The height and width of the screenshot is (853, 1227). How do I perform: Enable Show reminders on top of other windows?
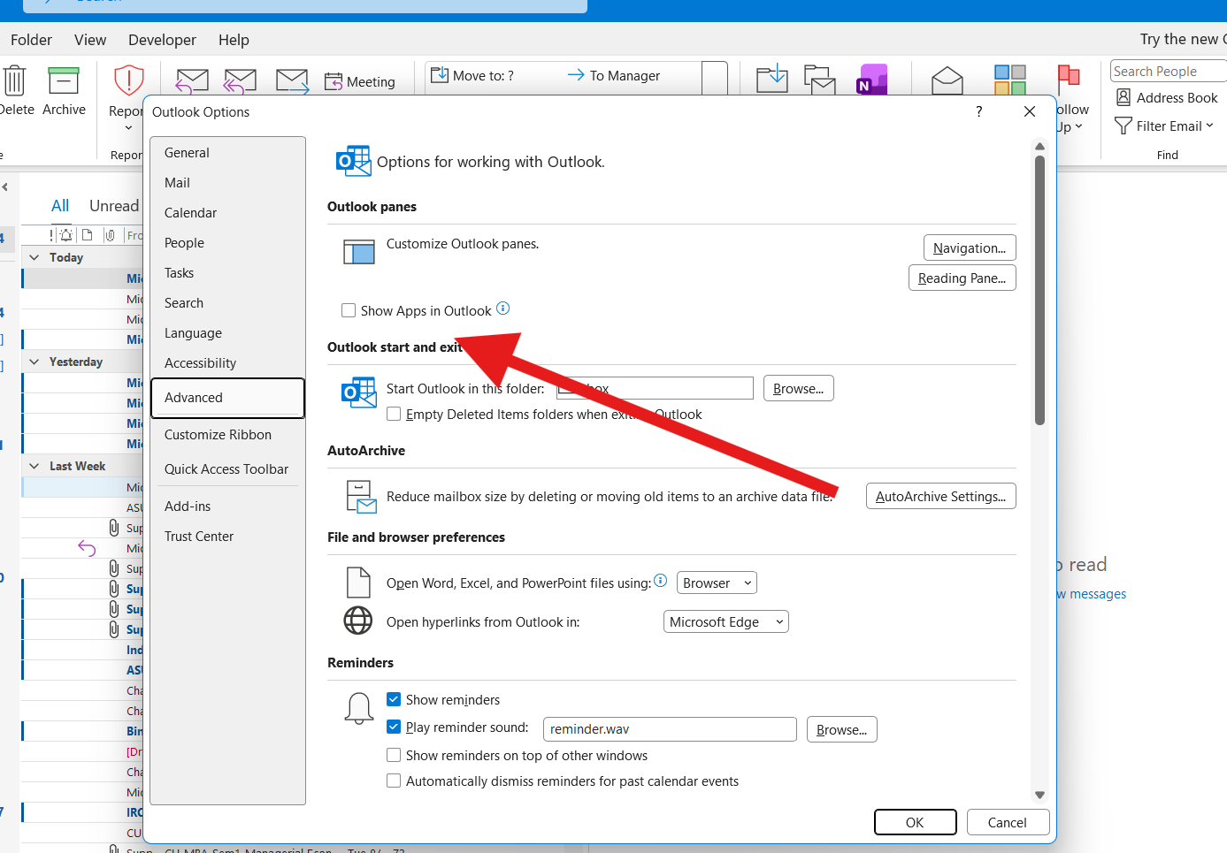[394, 755]
